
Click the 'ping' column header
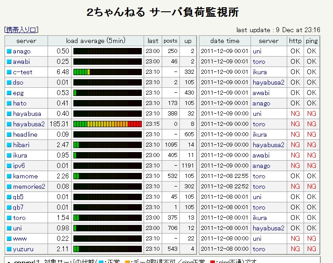(312, 41)
